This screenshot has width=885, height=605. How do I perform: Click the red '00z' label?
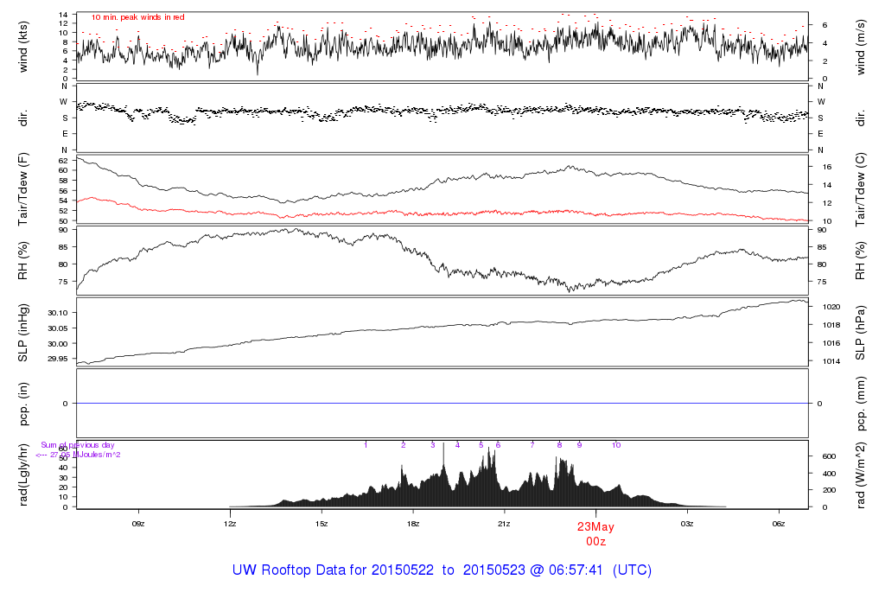click(596, 542)
